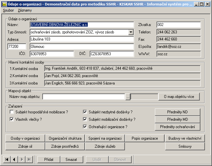This screenshot has width=212, height=166.
Task: Click the Předměty ND button
Action: pos(177,112)
